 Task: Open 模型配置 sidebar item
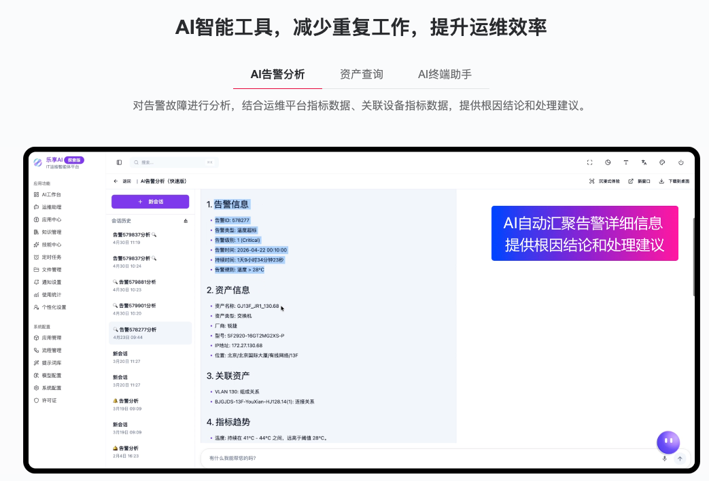tap(48, 375)
